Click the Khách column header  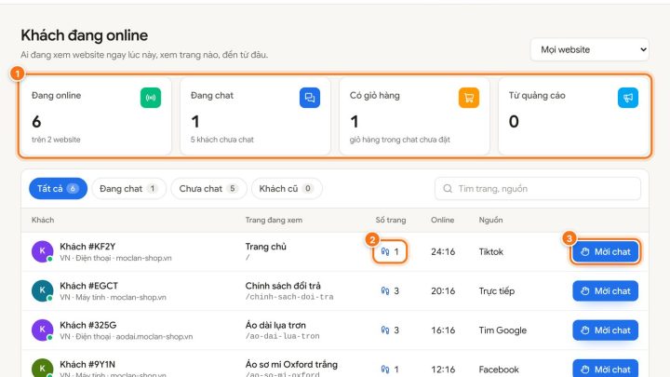43,220
